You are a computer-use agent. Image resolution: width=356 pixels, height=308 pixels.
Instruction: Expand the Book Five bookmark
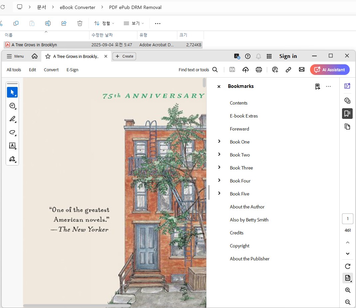[219, 193]
